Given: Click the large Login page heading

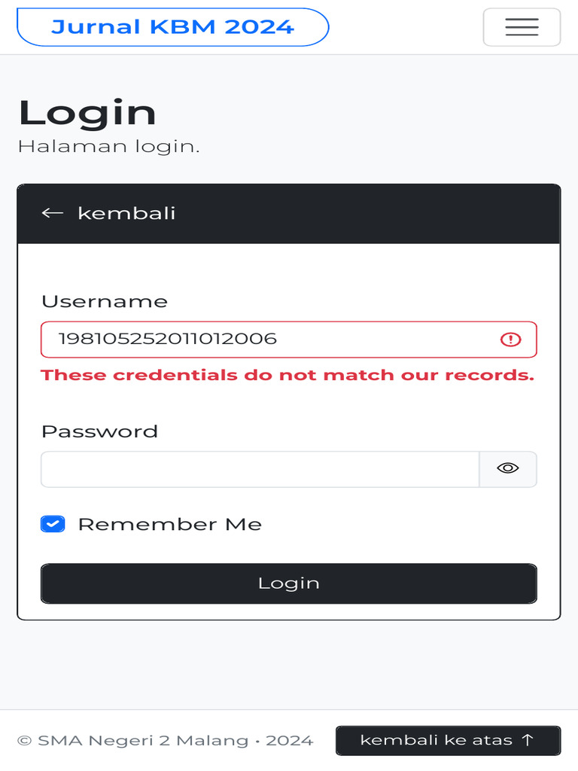Looking at the screenshot, I should 87,113.
